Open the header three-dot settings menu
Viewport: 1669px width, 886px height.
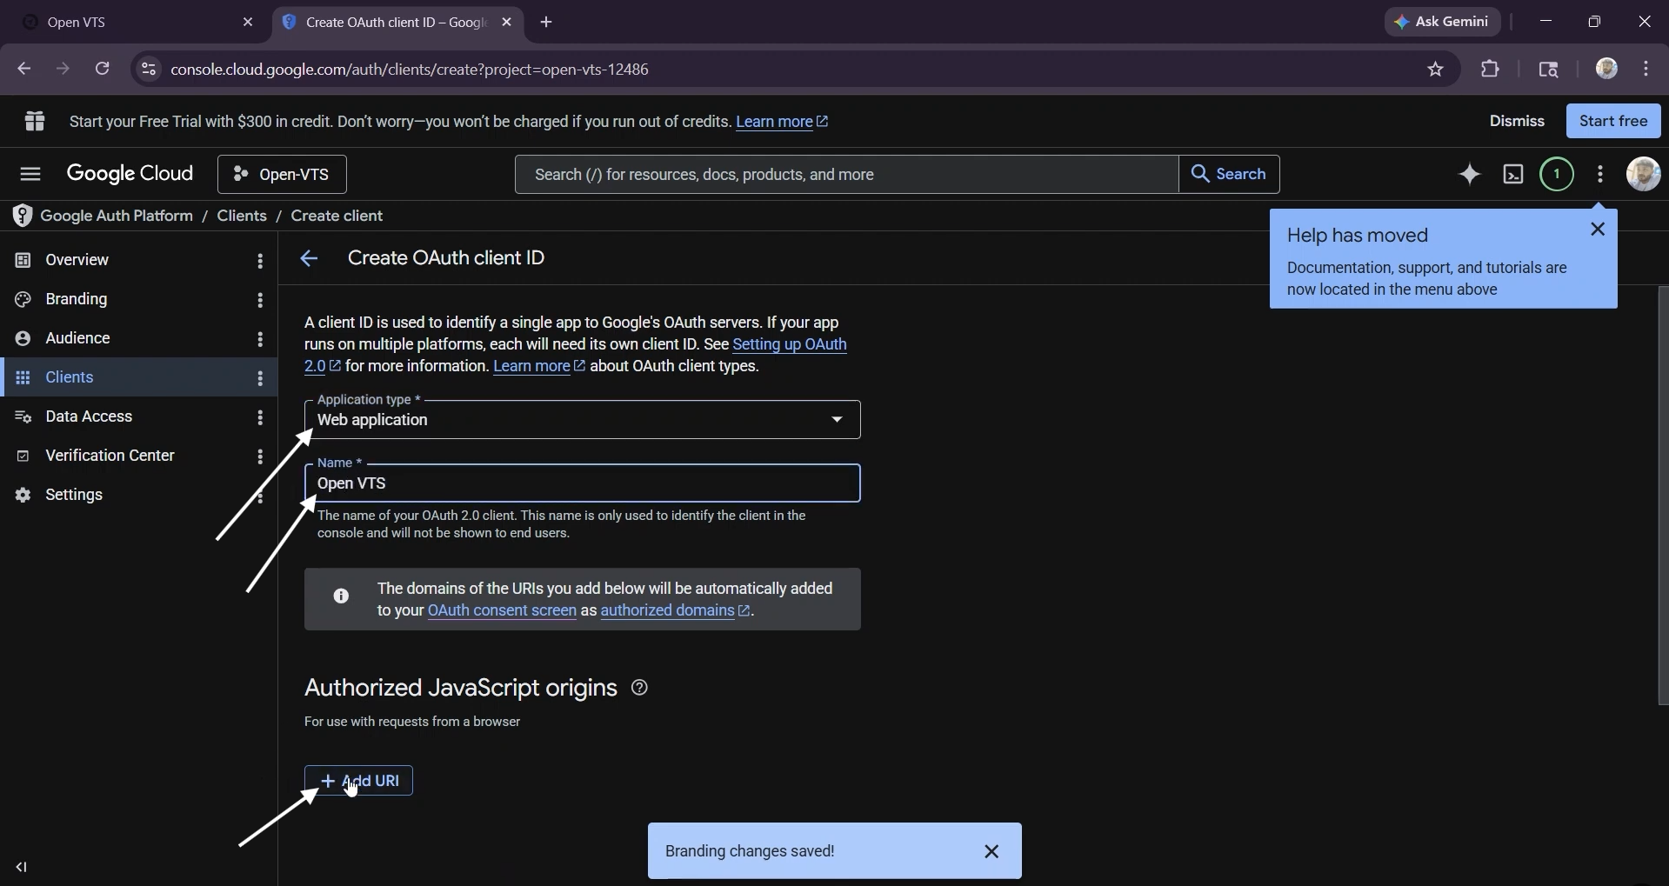click(1599, 175)
